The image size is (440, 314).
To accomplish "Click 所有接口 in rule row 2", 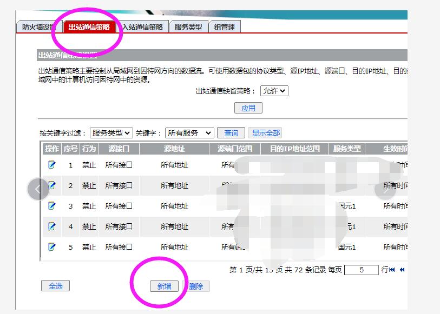I will point(119,185).
